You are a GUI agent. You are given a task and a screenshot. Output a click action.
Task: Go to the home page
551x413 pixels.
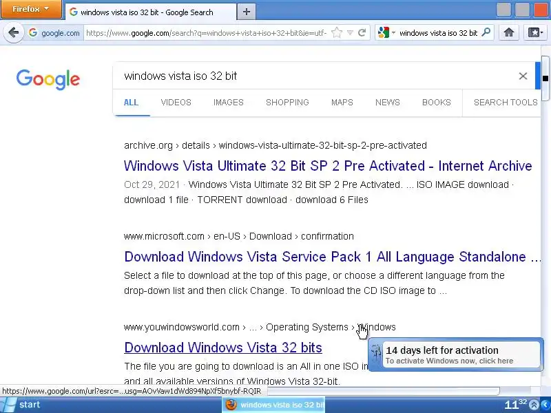[x=509, y=32]
